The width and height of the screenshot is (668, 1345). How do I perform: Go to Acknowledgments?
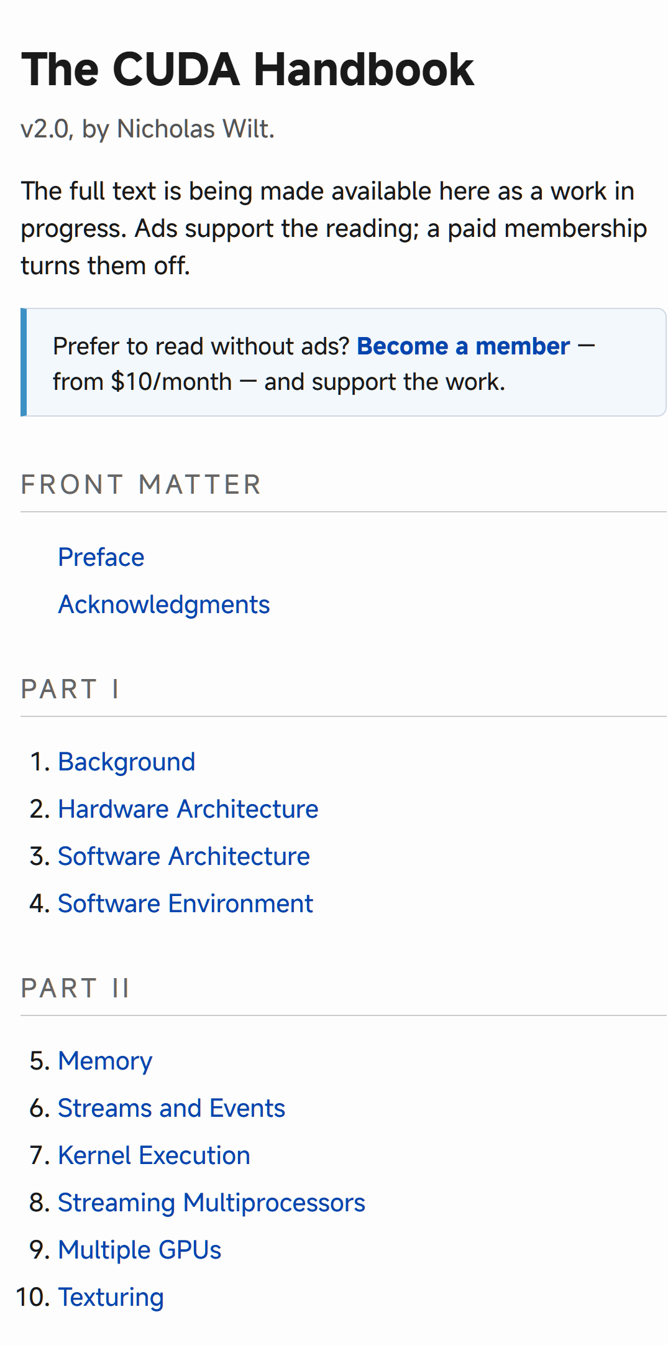point(164,605)
